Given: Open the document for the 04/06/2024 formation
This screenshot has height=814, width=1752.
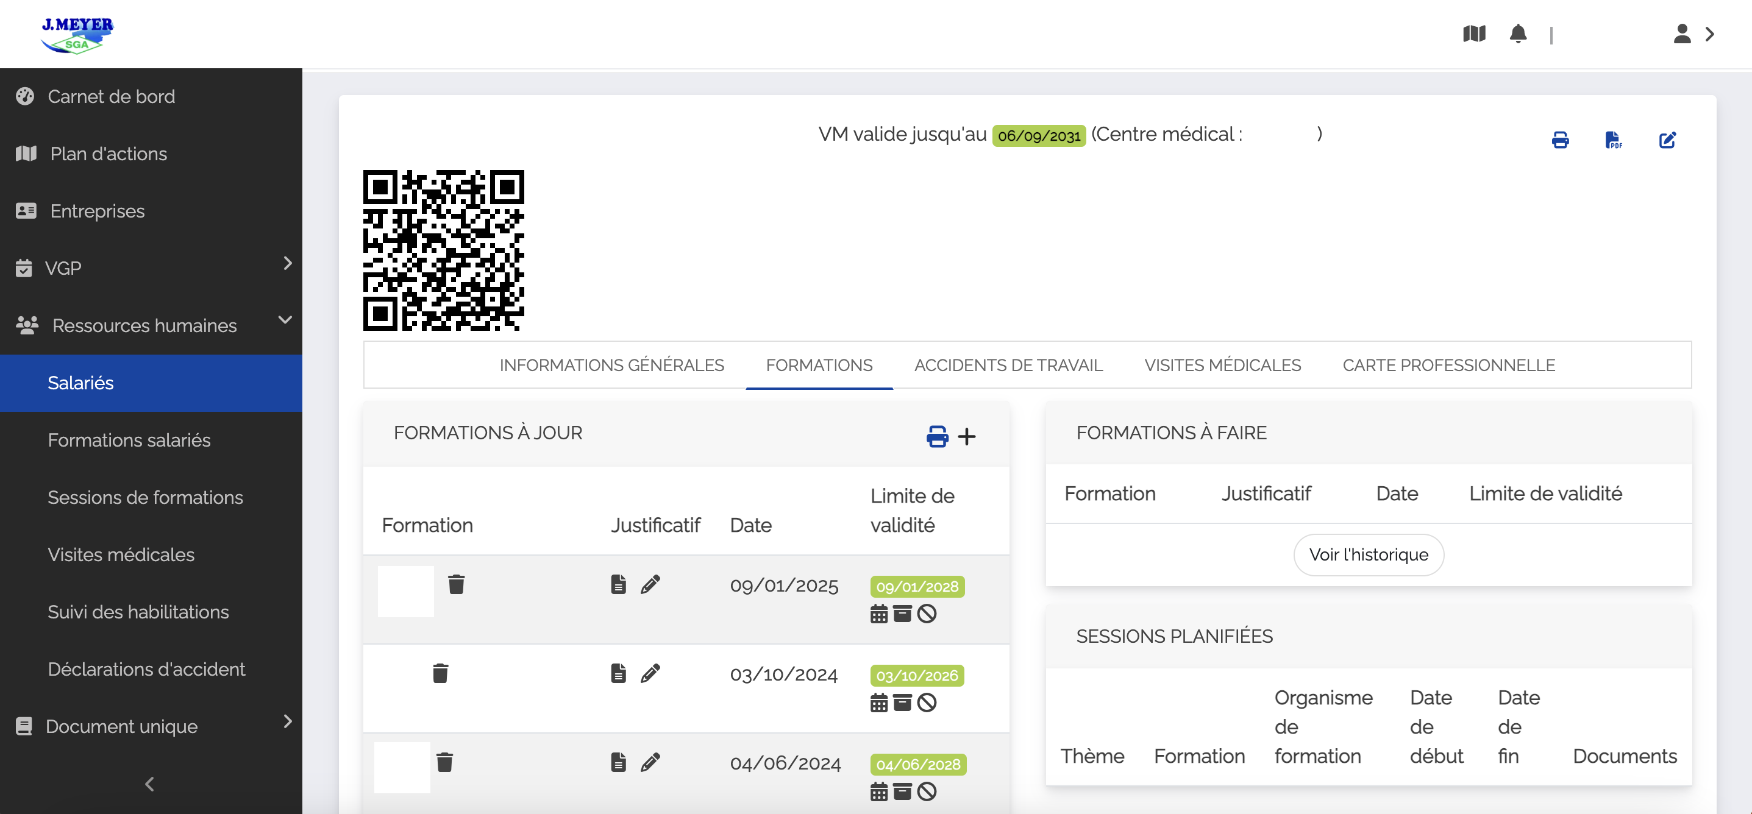Looking at the screenshot, I should pos(618,762).
